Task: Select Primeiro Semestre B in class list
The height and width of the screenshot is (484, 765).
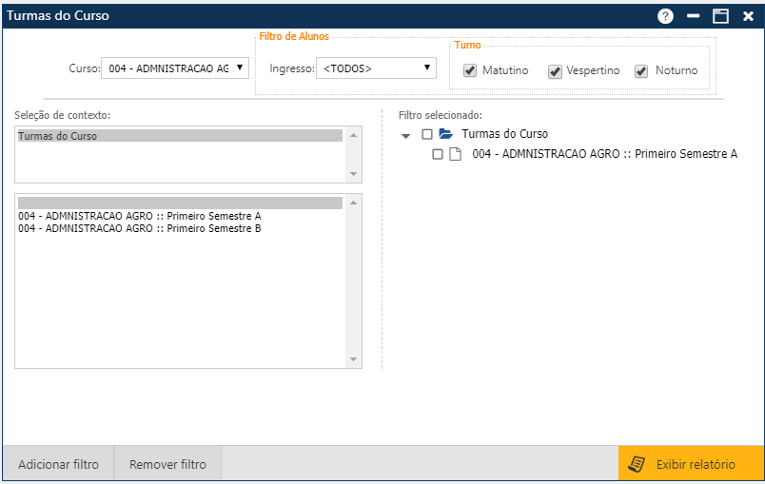Action: (140, 228)
